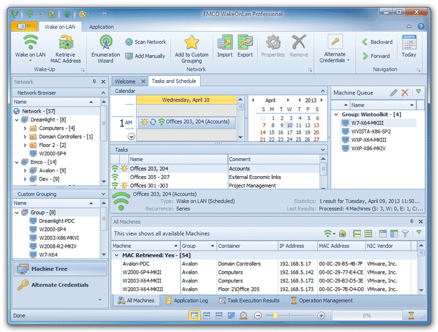The image size is (438, 332).
Task: Switch to Operation Management tab
Action: (x=321, y=300)
